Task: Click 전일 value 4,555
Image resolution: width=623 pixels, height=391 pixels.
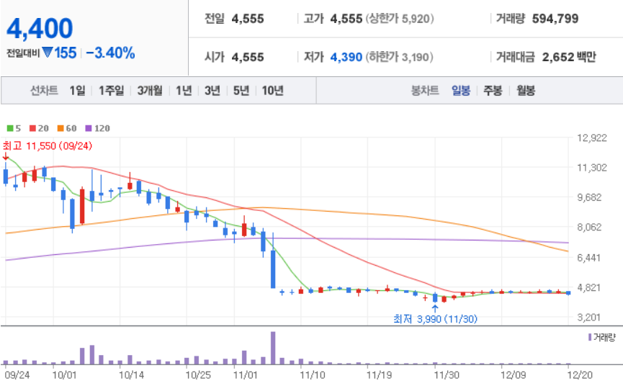Action: (248, 19)
